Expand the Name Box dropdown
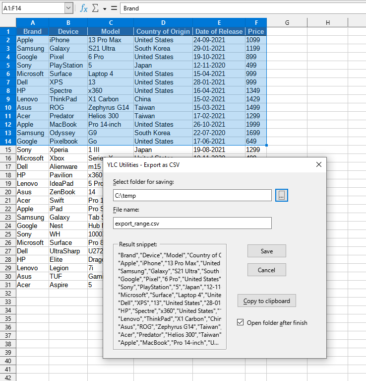 click(x=68, y=8)
